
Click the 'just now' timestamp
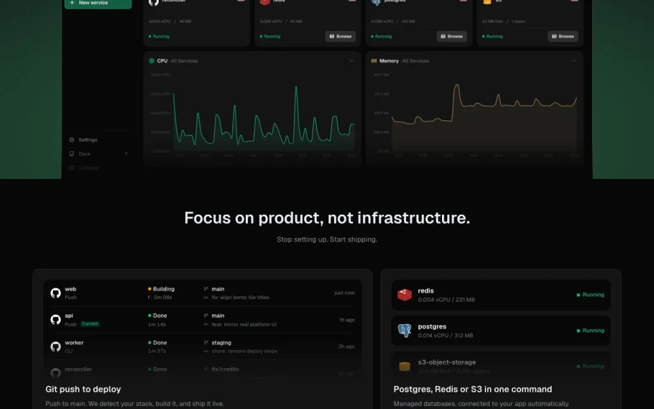tap(344, 293)
